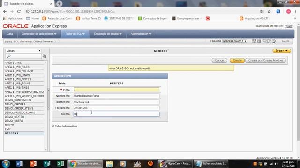This screenshot has height=168, width=300.
Task: Click the object search text box
Action: [24, 56]
